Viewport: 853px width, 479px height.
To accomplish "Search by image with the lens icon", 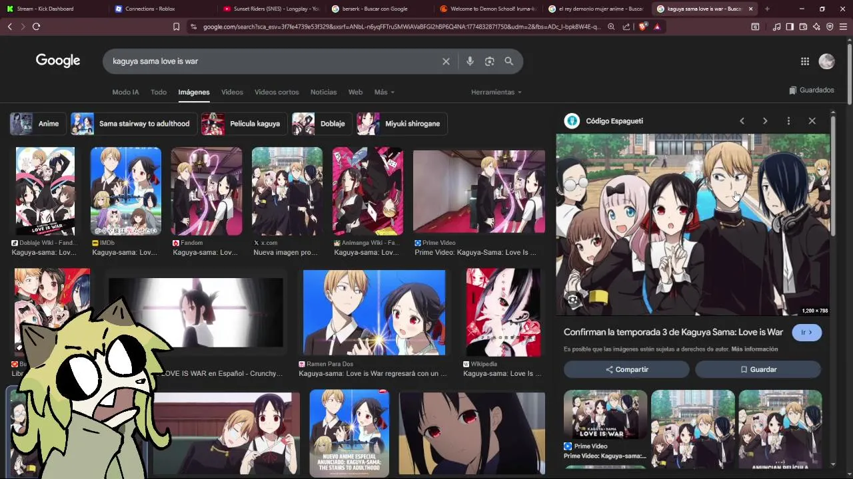I will [489, 61].
